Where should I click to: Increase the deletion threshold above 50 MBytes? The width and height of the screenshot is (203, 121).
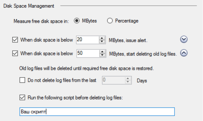click(102, 52)
